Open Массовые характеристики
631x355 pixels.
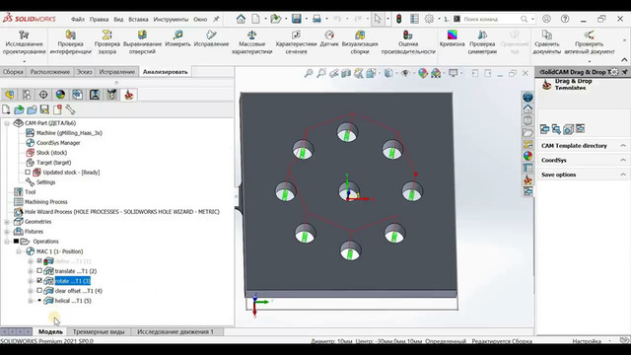[x=252, y=41]
